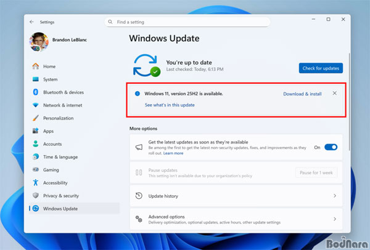Click the vertical scrollbar on right
The image size is (370, 250).
click(x=349, y=102)
